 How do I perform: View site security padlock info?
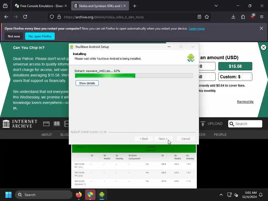pos(59,17)
